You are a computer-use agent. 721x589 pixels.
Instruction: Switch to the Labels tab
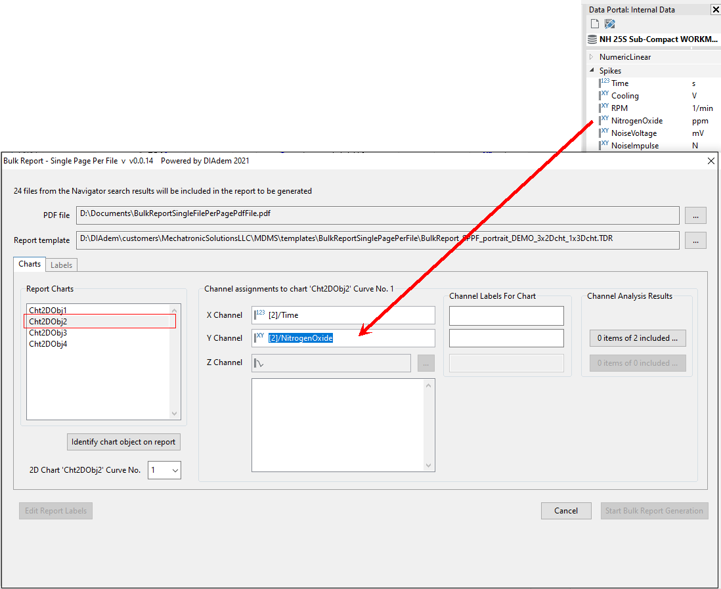point(61,265)
